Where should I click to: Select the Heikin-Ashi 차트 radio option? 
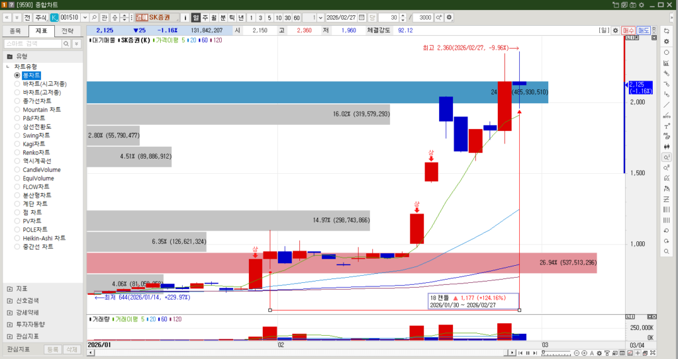(x=17, y=238)
